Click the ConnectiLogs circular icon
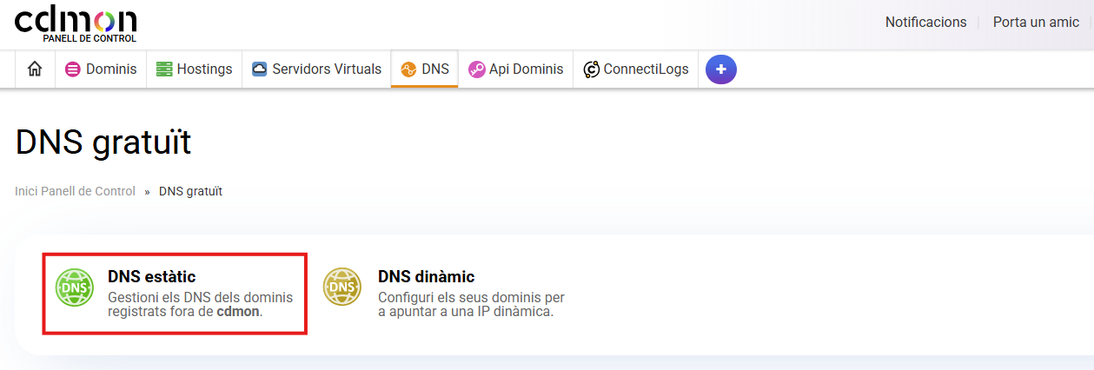Screen dimensions: 1094x370 coord(592,69)
